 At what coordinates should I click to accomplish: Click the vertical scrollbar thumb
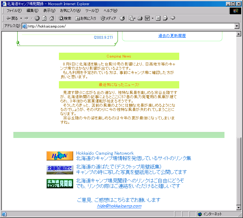[x=239, y=171]
